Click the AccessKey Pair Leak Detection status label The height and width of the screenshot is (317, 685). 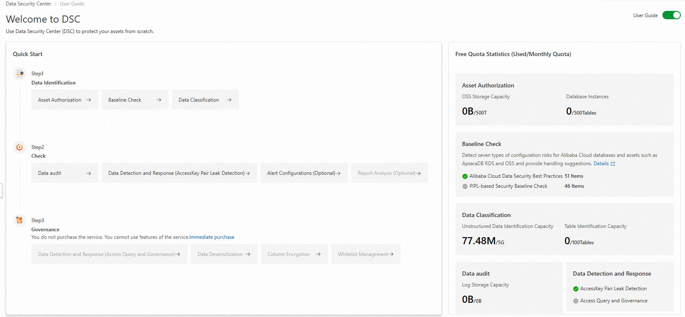click(613, 289)
